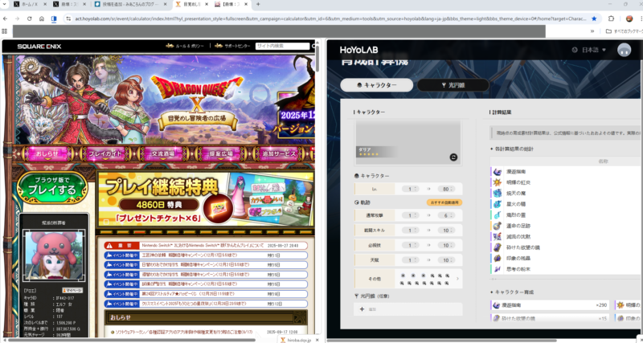Click the character swap icon on Dahlia card
The image size is (643, 343).
click(x=454, y=157)
